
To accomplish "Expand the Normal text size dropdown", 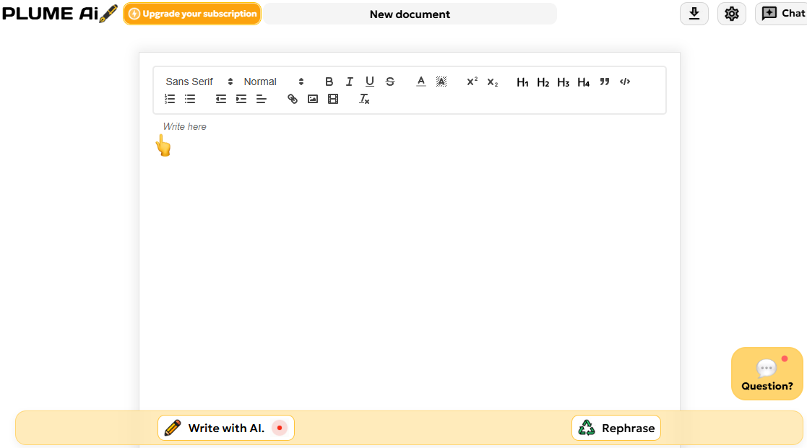I will [273, 82].
